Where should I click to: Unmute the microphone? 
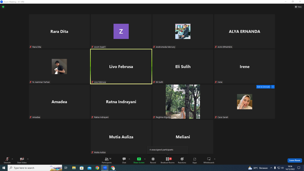click(7, 160)
